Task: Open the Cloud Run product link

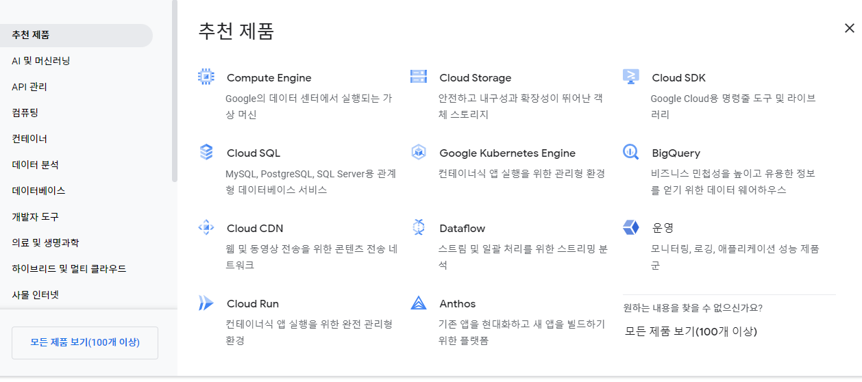Action: [x=253, y=304]
